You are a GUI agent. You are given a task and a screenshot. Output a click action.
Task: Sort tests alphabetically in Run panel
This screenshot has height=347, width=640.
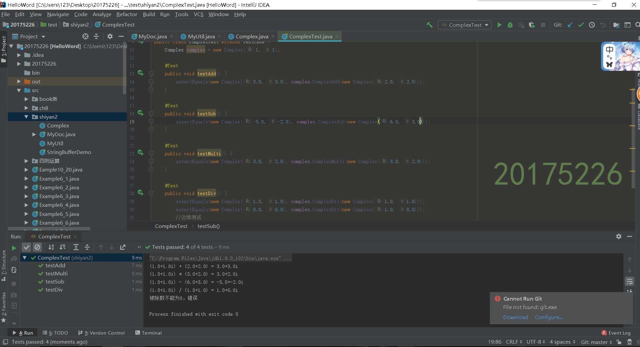pyautogui.click(x=51, y=247)
